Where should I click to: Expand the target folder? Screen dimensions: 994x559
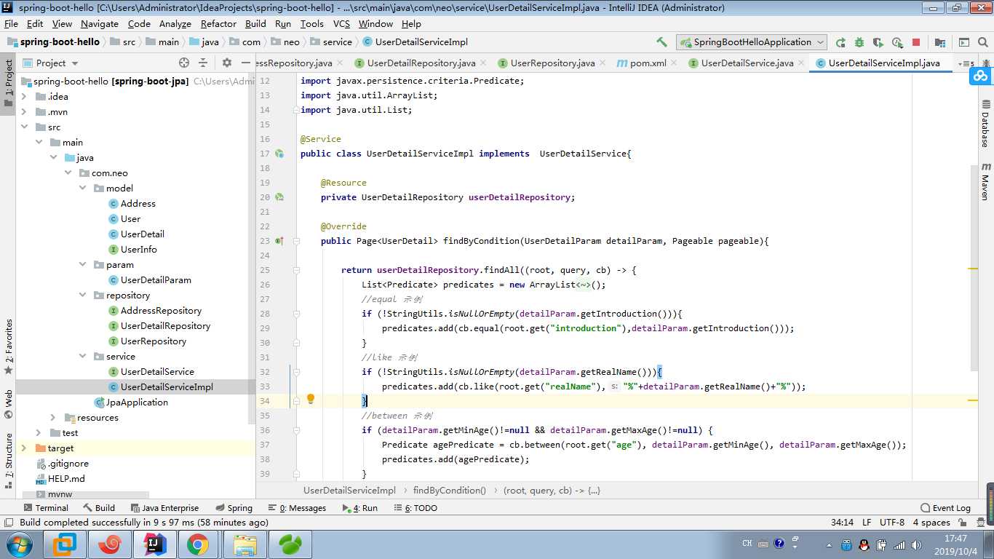[x=23, y=448]
